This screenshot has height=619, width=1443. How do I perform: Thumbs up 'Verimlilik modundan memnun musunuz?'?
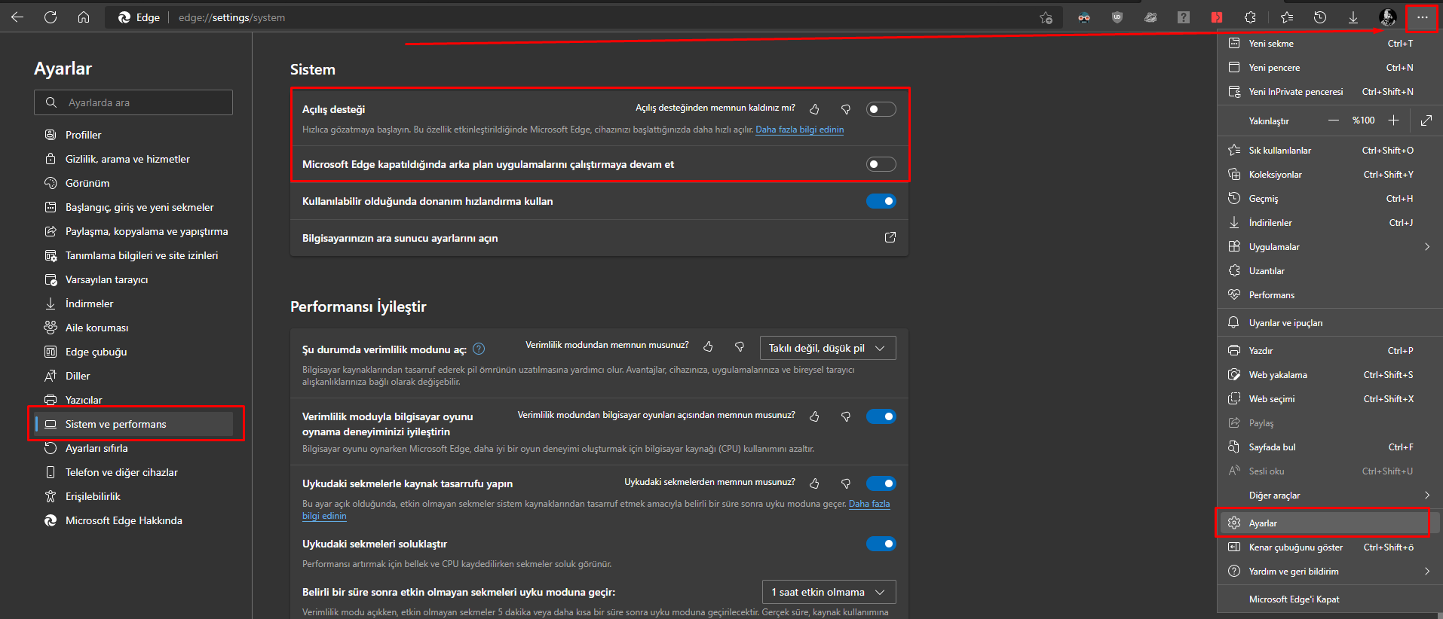tap(708, 346)
